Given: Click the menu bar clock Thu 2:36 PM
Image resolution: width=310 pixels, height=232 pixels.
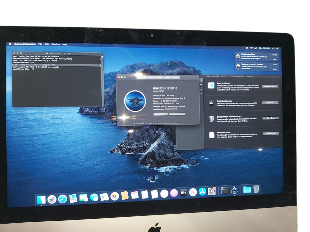Looking at the screenshot, I should click(264, 48).
